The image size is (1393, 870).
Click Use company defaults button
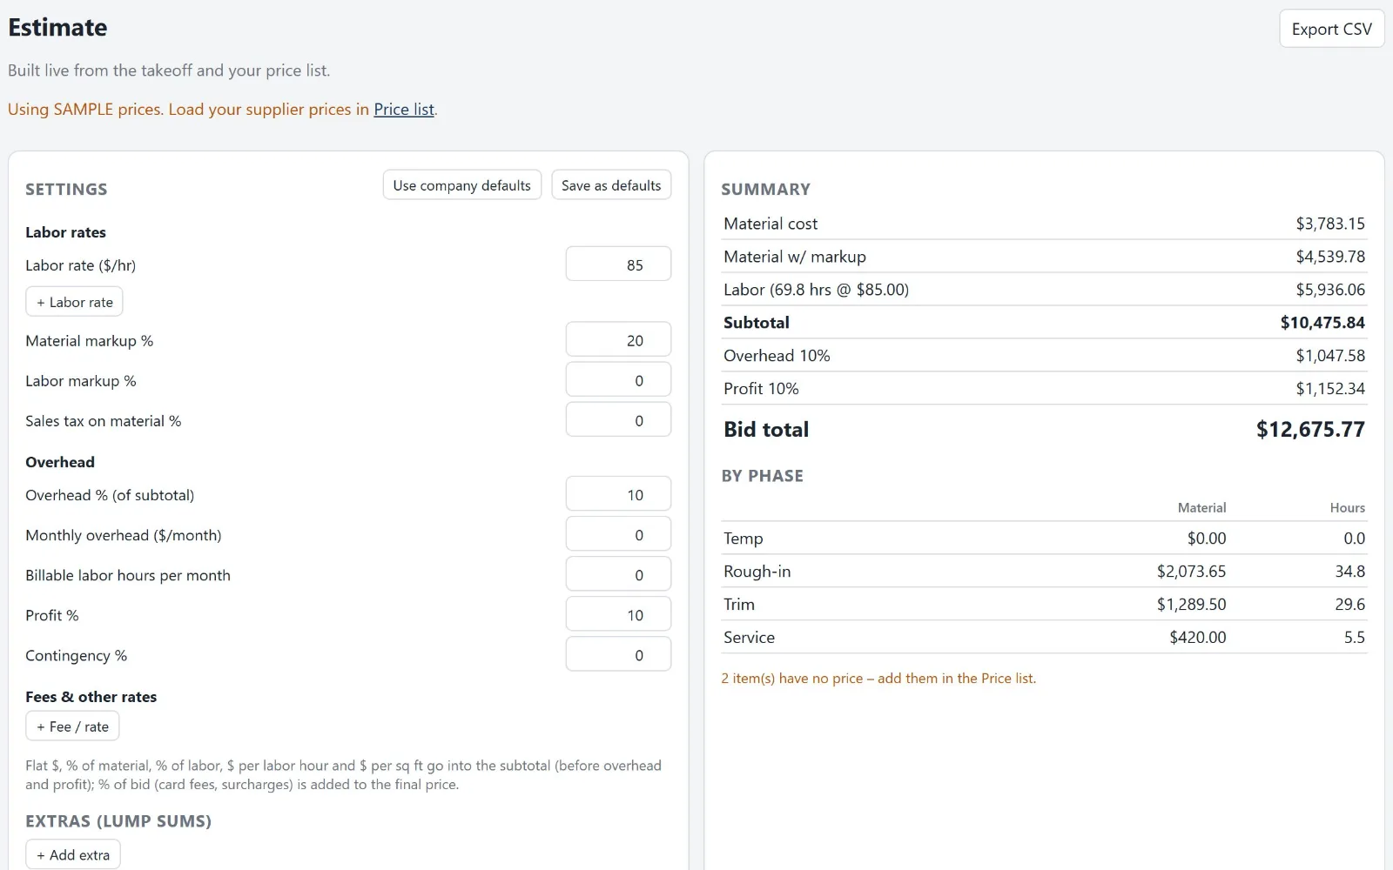point(461,185)
